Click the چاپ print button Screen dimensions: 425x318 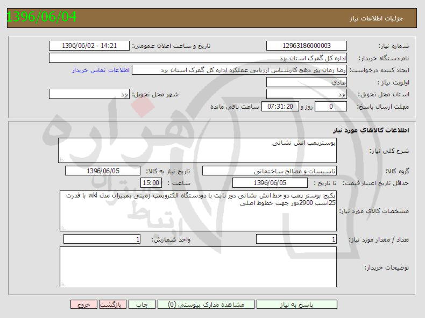coord(142,304)
